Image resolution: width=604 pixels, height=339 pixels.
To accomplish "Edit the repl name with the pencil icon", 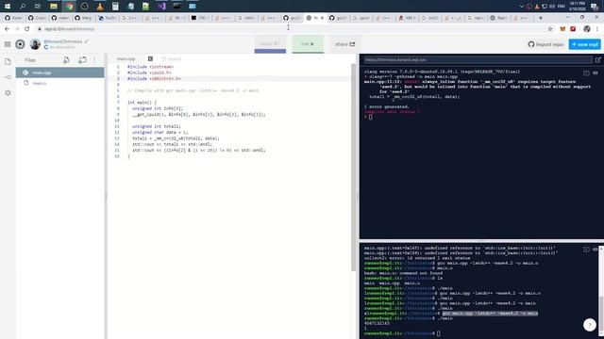I will (x=86, y=41).
